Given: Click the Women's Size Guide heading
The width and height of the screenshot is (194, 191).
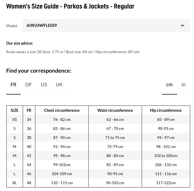Looking at the screenshot, I should tap(70, 6).
